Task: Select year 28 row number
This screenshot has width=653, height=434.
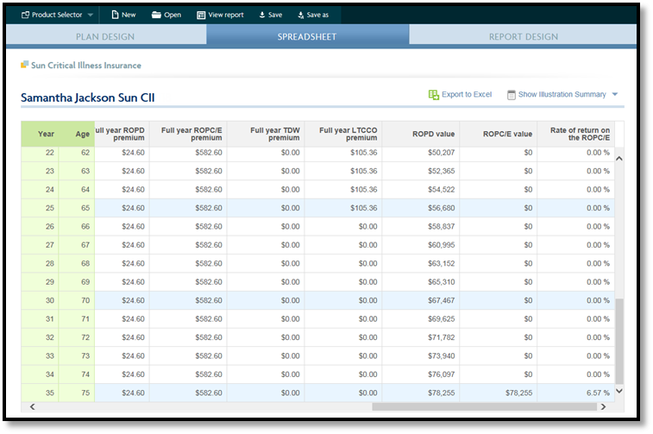Action: pos(40,263)
